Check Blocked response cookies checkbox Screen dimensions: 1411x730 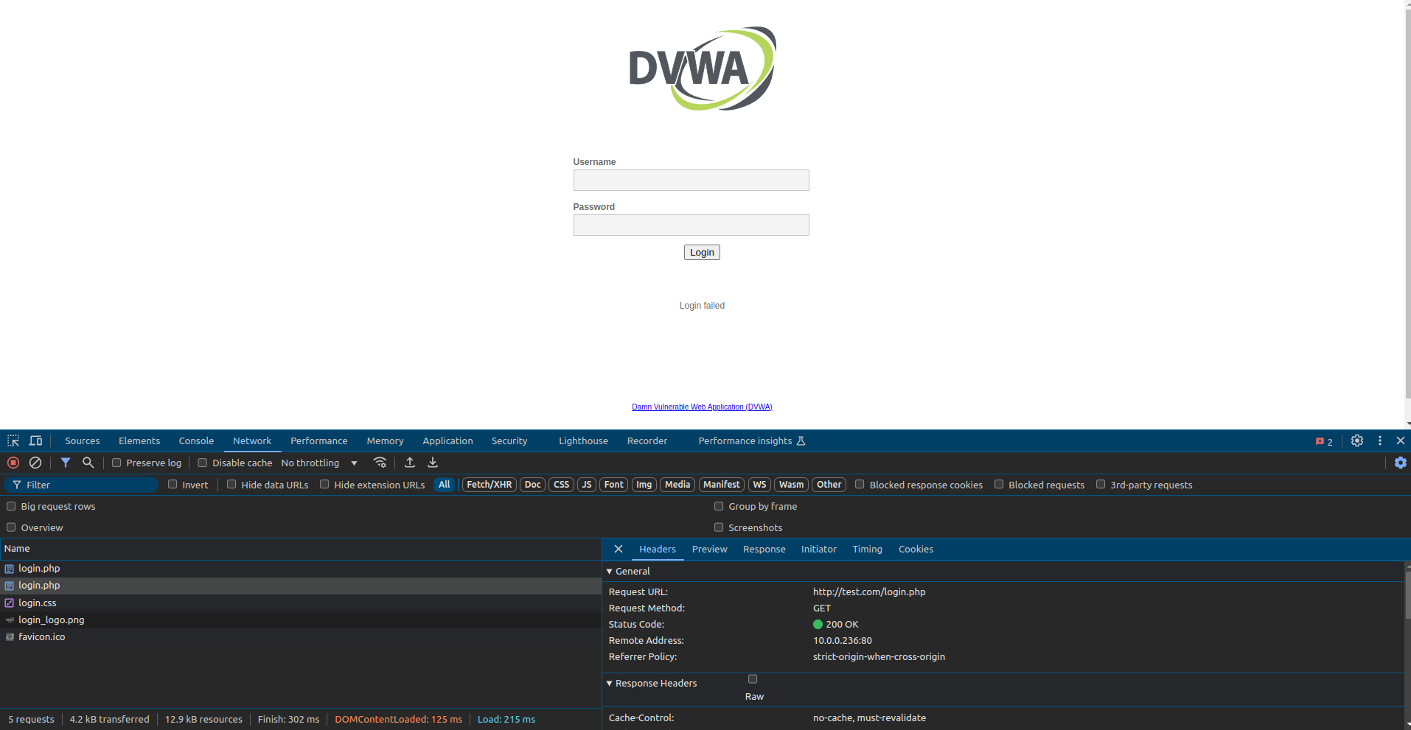[x=860, y=484]
